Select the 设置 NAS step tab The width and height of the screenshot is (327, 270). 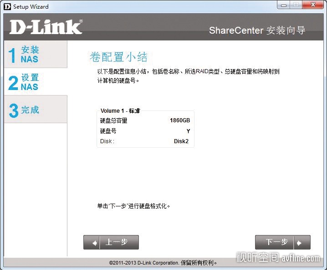[35, 82]
